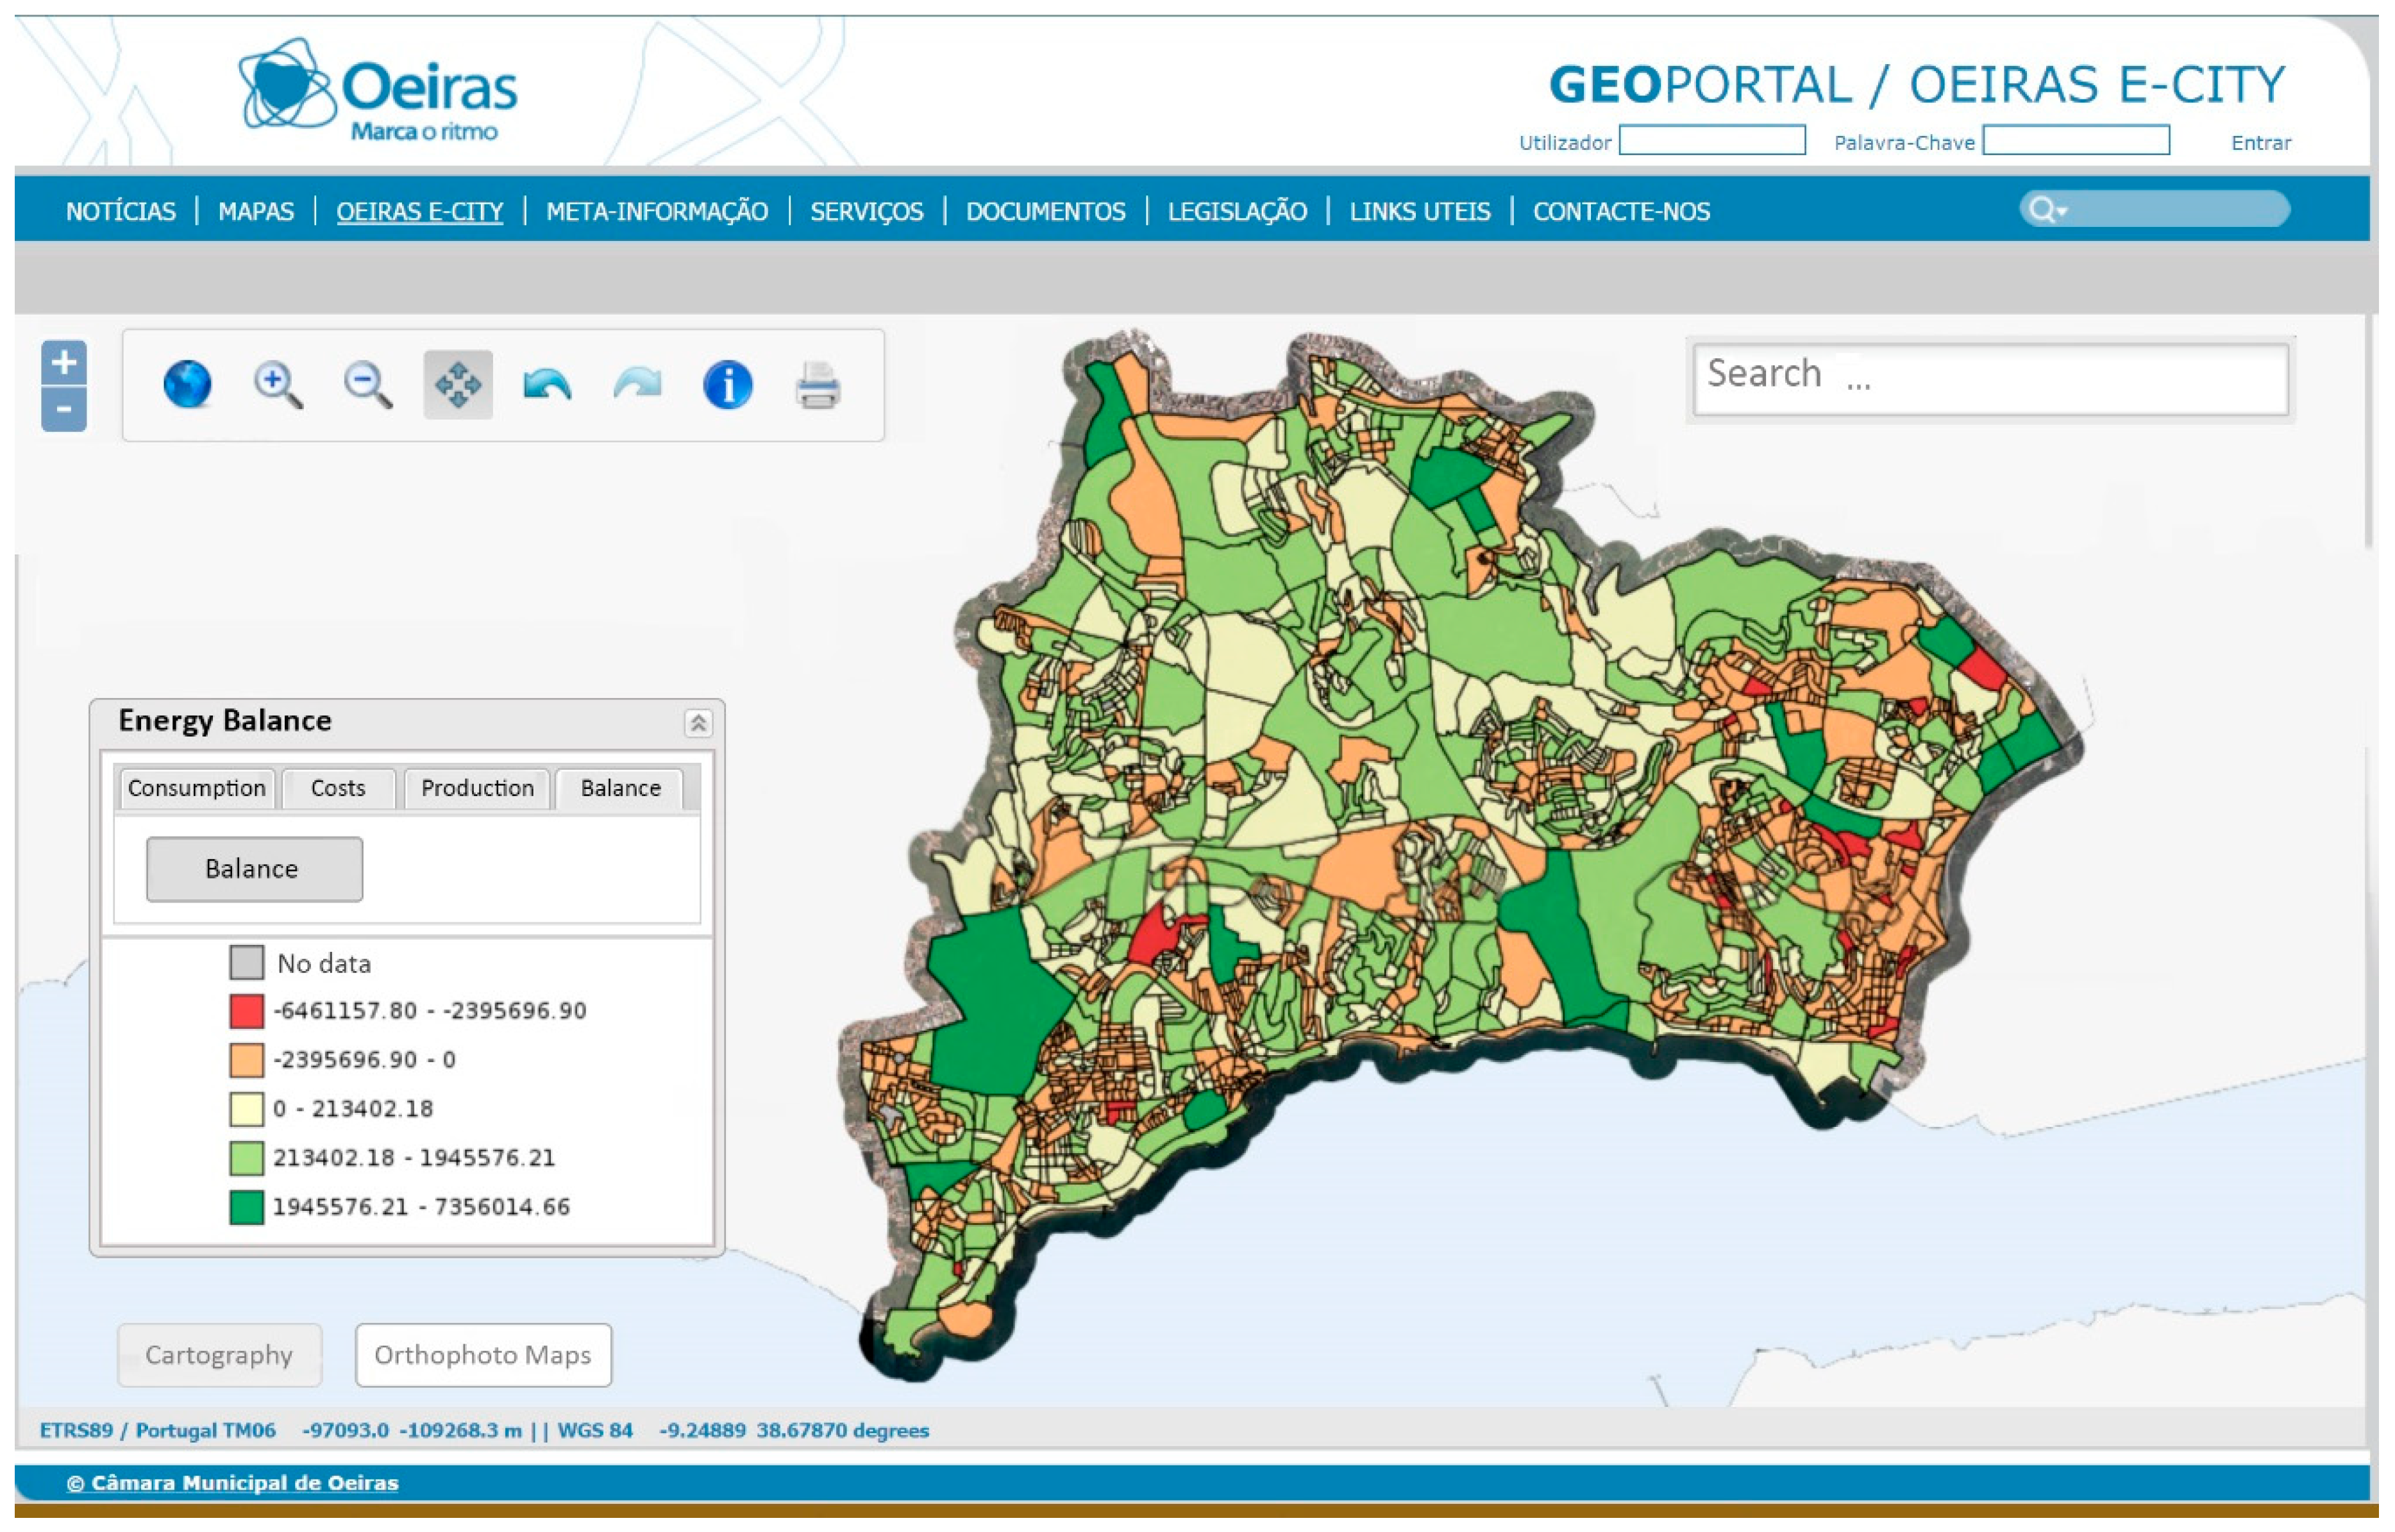Image resolution: width=2395 pixels, height=1532 pixels.
Task: Open the header search dropdown arrow
Action: click(x=2063, y=211)
